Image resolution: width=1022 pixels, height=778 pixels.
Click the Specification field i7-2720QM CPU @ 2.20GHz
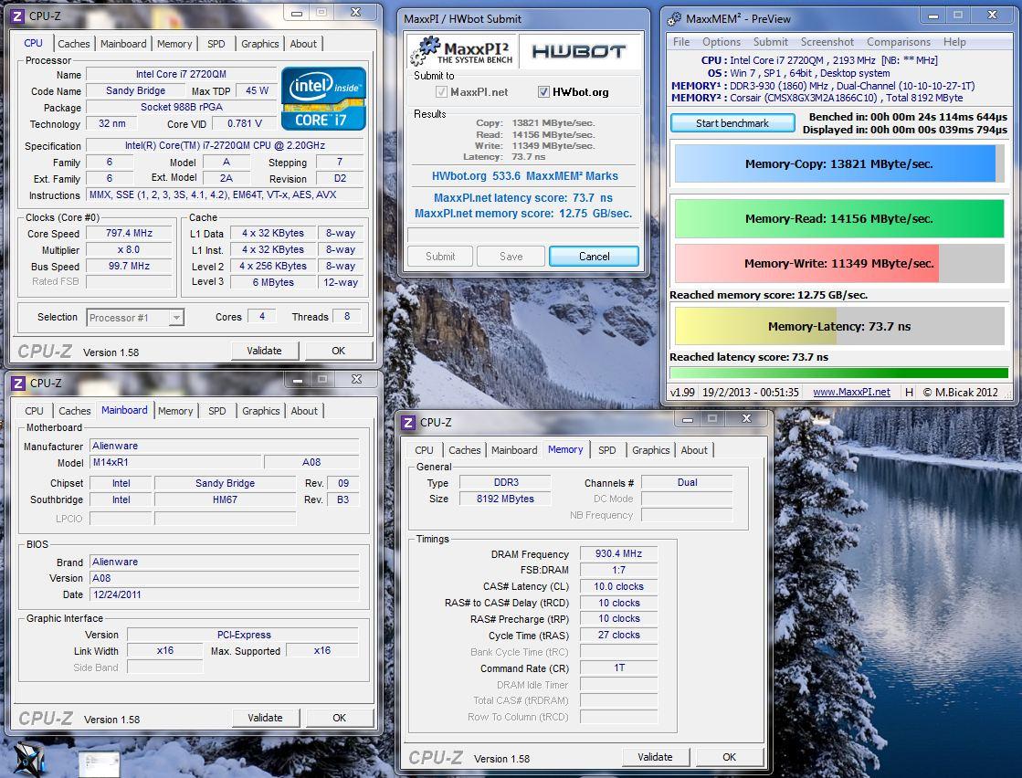click(x=225, y=145)
